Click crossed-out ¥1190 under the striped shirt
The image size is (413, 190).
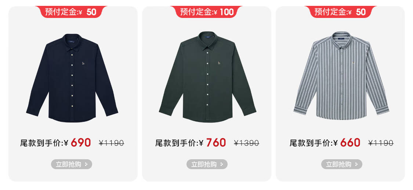pyautogui.click(x=381, y=143)
